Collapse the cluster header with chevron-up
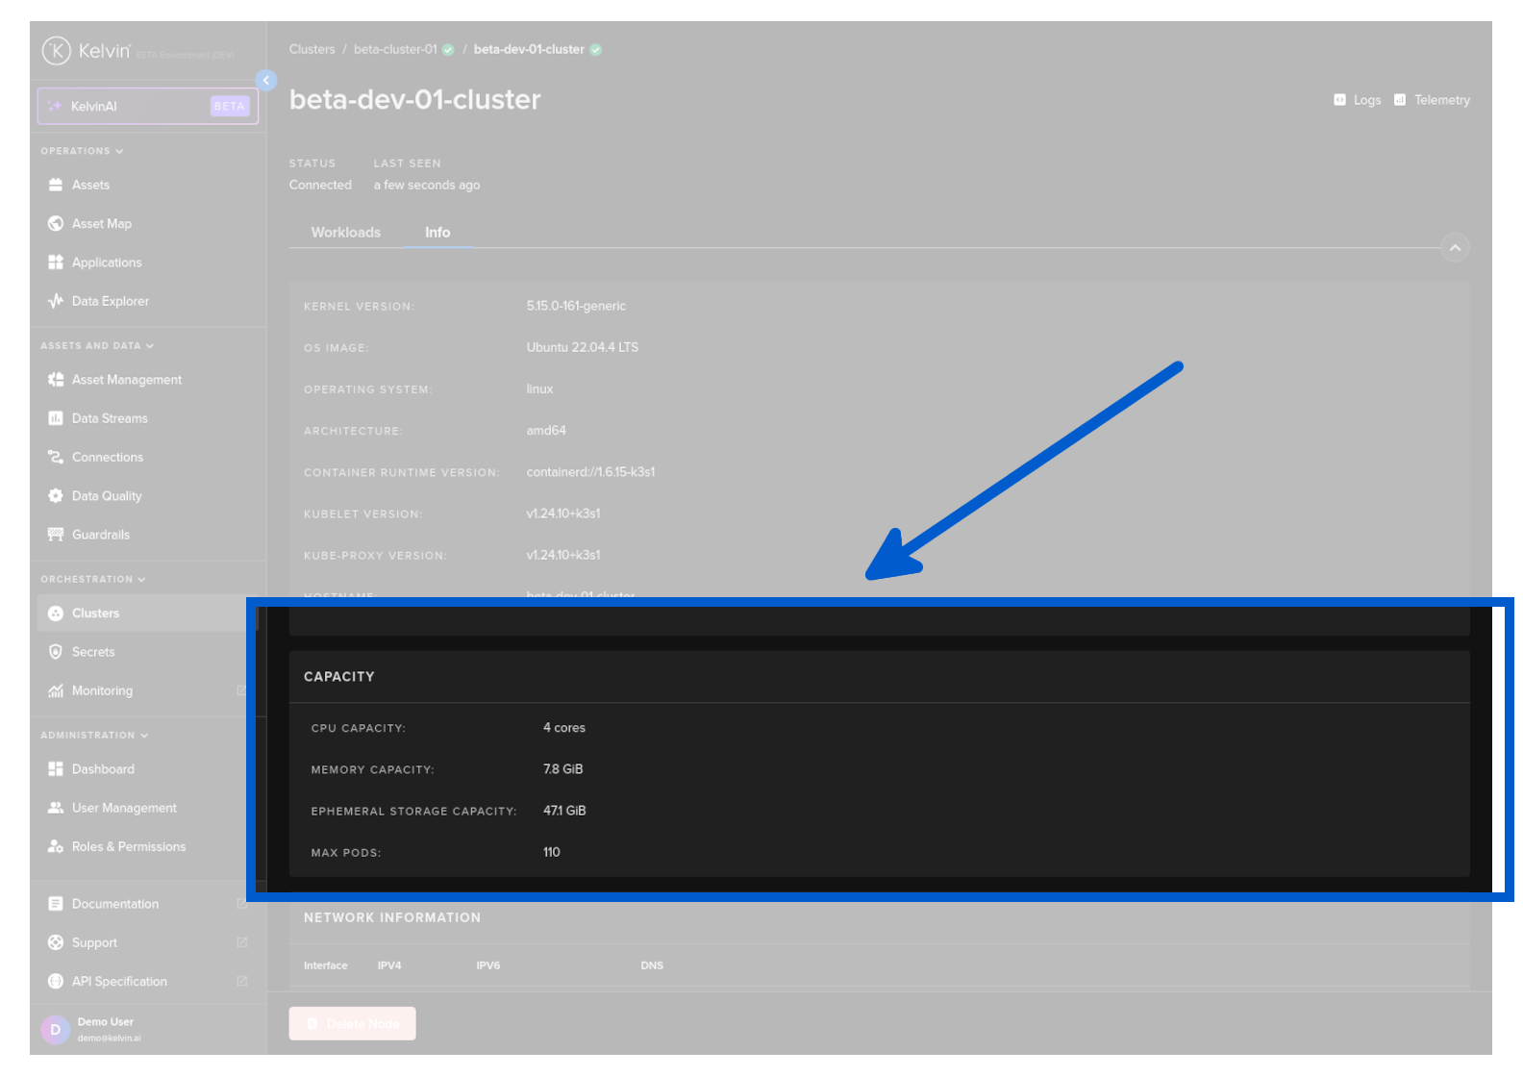Screen dimensions: 1523x1077 point(1455,248)
